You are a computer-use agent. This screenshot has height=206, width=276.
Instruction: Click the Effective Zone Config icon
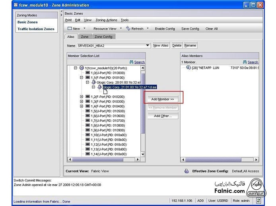coord(187,171)
